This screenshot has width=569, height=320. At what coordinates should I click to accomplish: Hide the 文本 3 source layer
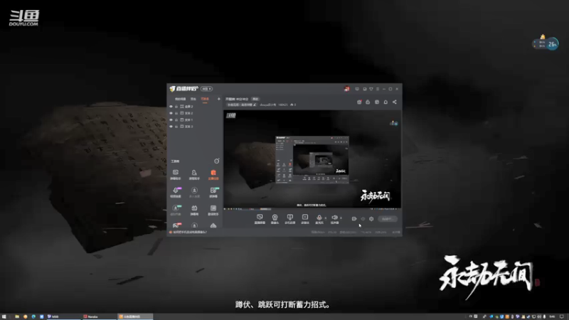pos(171,127)
